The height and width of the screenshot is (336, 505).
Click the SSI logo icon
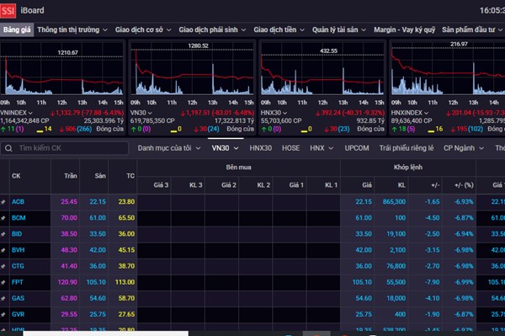pos(8,11)
